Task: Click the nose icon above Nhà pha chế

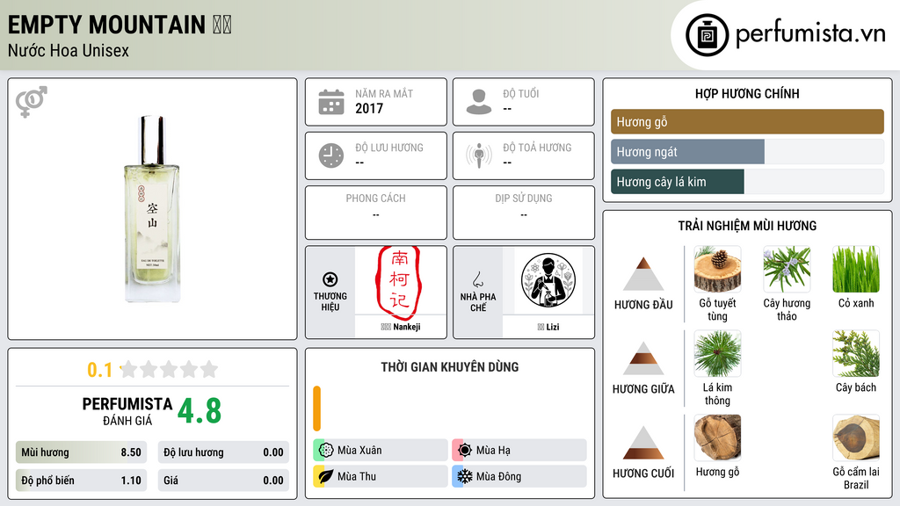Action: coord(477,279)
